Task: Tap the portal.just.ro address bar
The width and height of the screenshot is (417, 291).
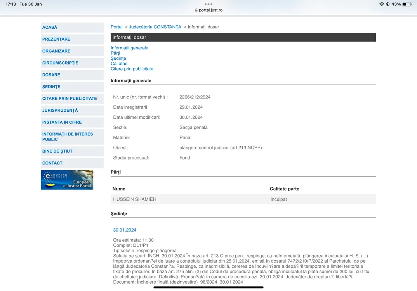Action: 208,10
